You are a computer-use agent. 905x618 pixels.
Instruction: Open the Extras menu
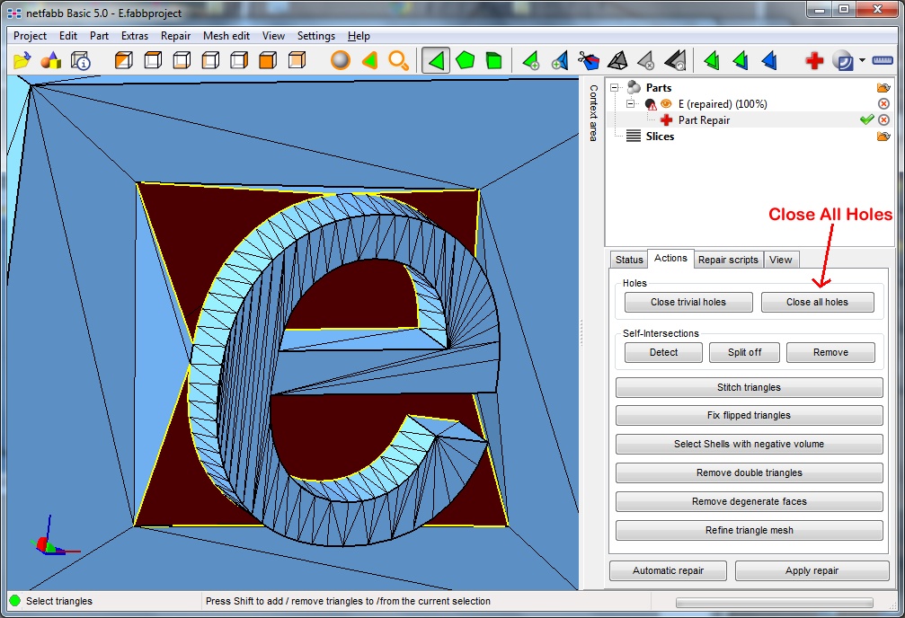135,36
